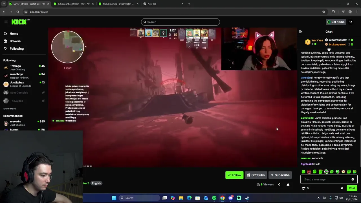Open the user profile icon beside Get KICKs

351,22
